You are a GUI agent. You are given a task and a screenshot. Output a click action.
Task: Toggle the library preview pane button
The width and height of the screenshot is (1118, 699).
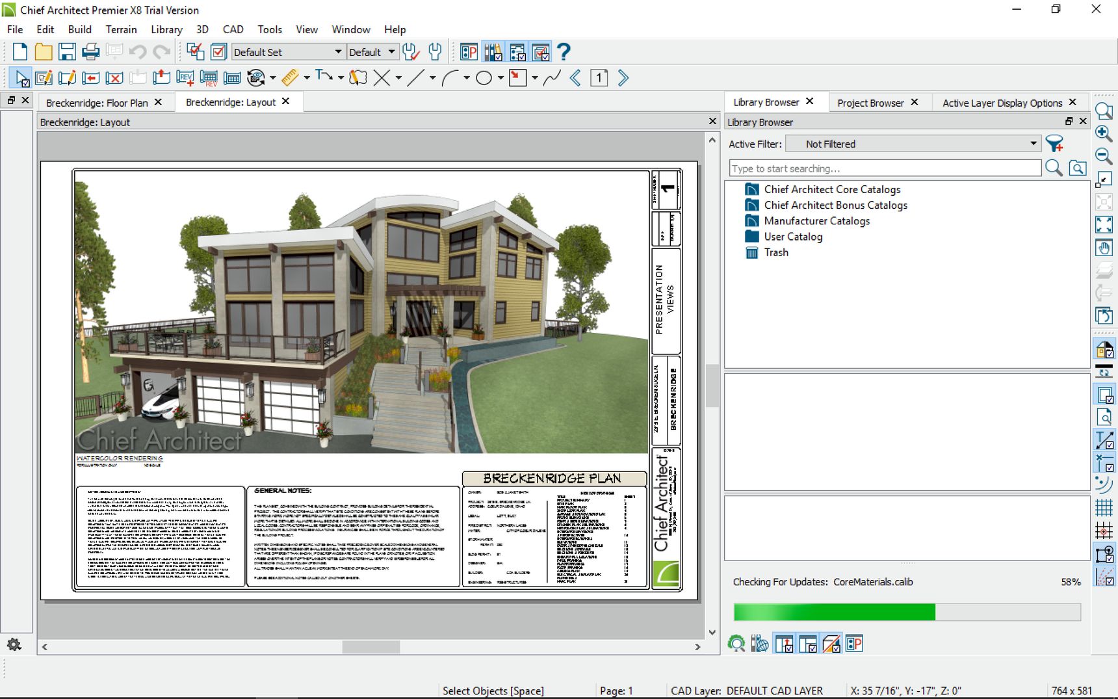click(785, 644)
